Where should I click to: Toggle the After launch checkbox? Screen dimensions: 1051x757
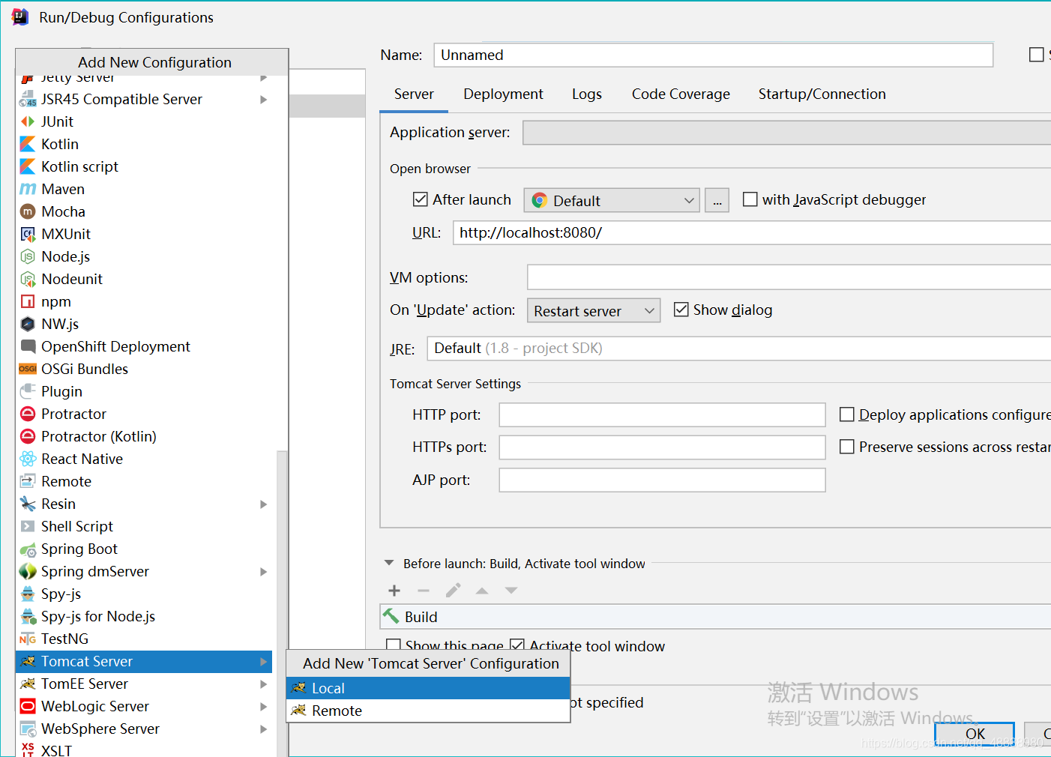(421, 199)
